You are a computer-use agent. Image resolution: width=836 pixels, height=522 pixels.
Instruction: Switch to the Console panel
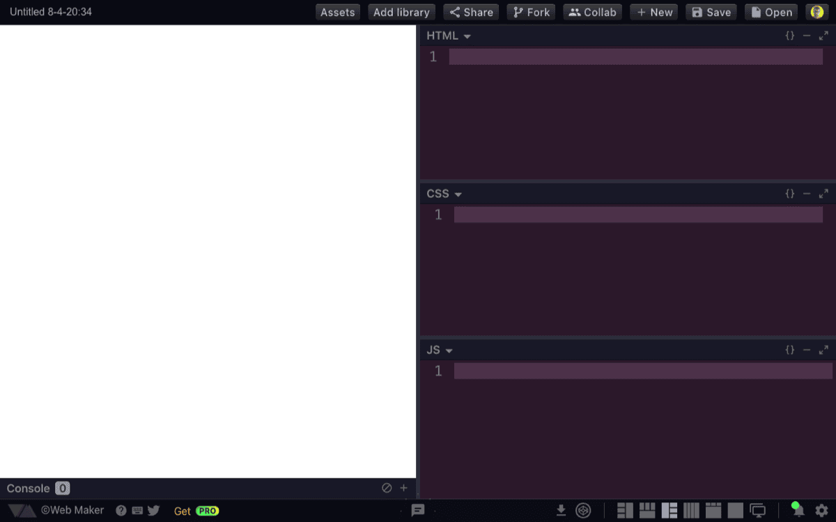click(28, 488)
